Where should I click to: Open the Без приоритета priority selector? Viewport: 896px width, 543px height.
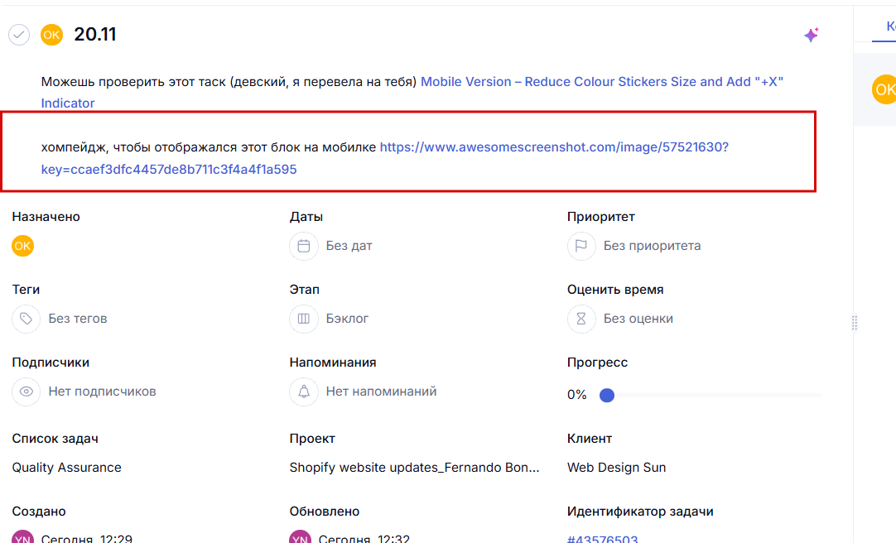click(x=652, y=246)
